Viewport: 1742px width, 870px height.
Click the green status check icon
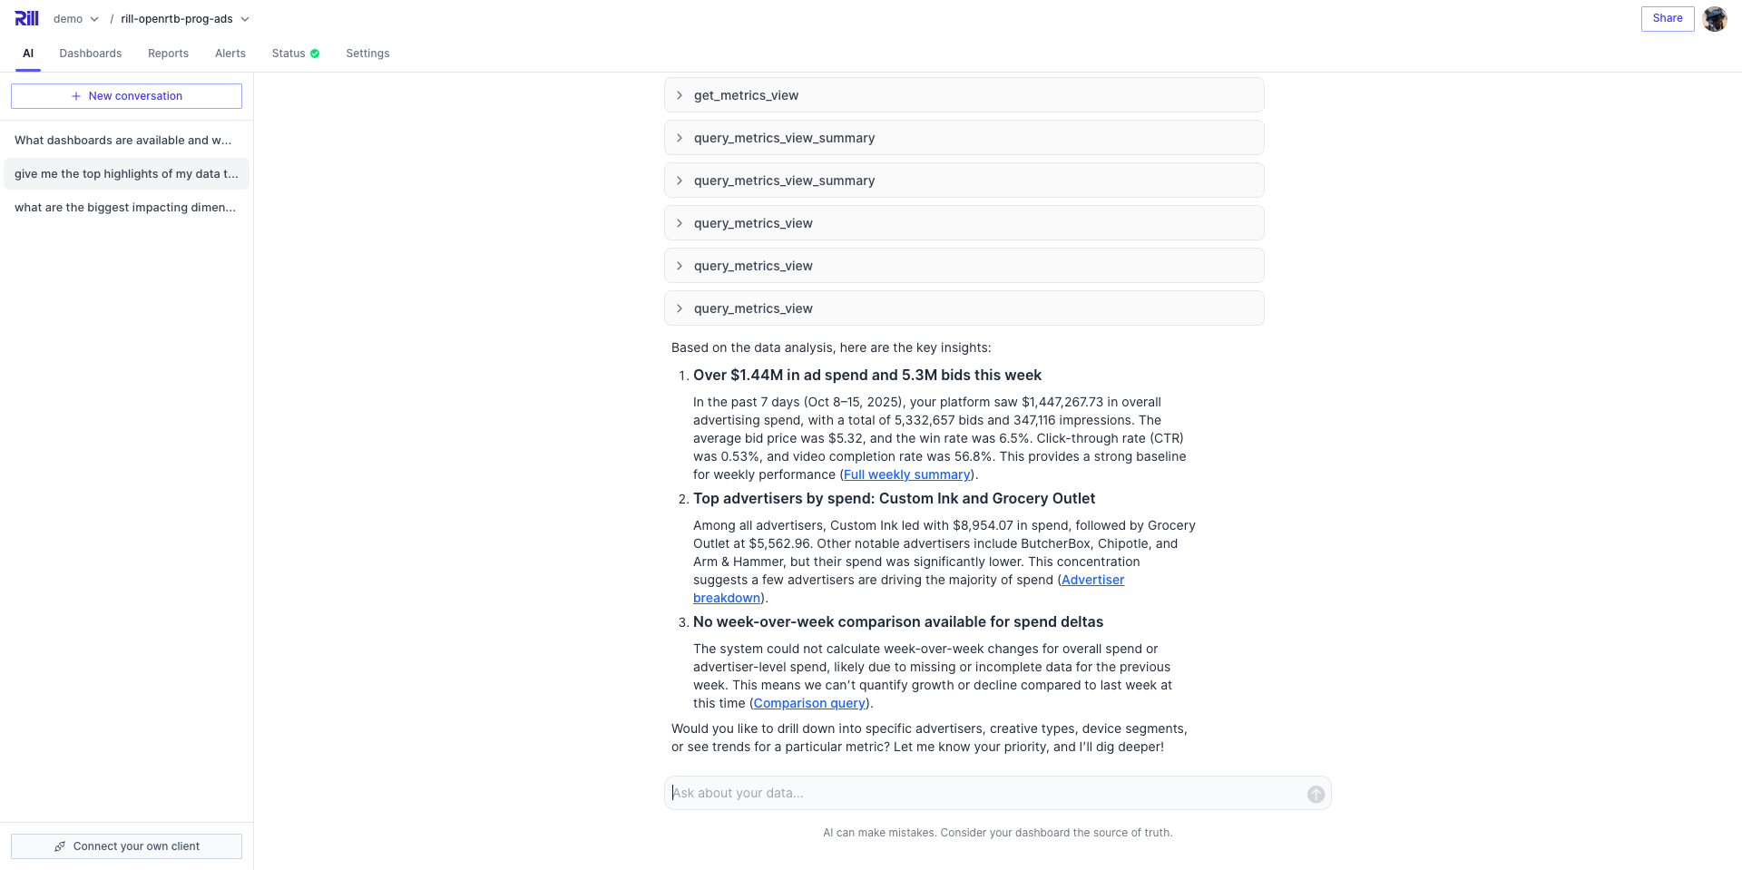click(315, 54)
